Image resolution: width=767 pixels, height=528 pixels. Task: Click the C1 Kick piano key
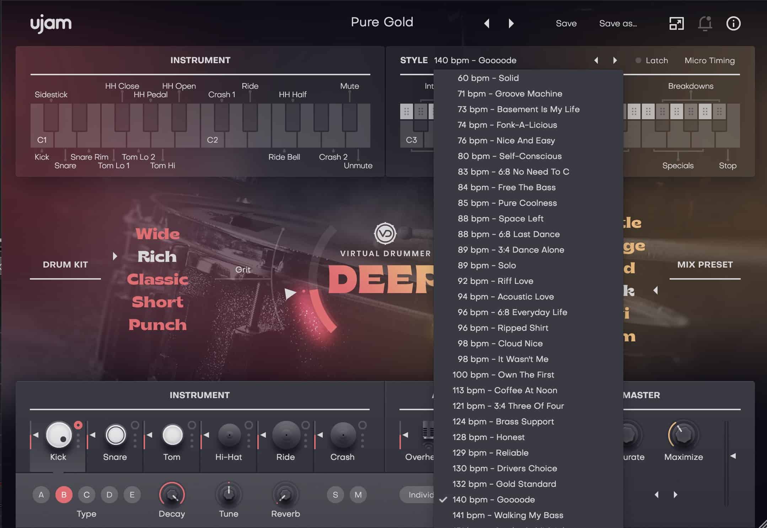tap(42, 126)
